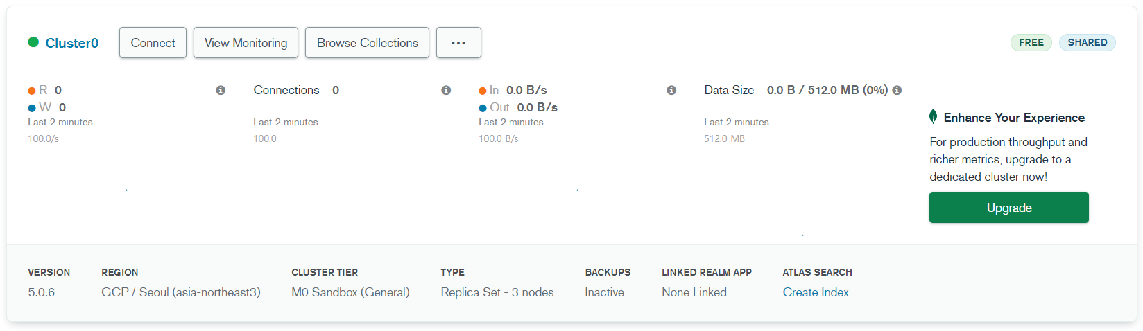This screenshot has height=331, width=1143.
Task: Click Browse Collections button
Action: pyautogui.click(x=367, y=43)
